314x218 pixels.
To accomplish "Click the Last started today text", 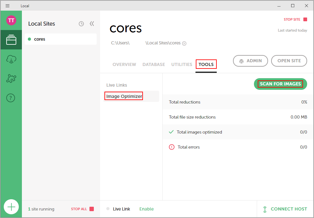I will [292, 30].
